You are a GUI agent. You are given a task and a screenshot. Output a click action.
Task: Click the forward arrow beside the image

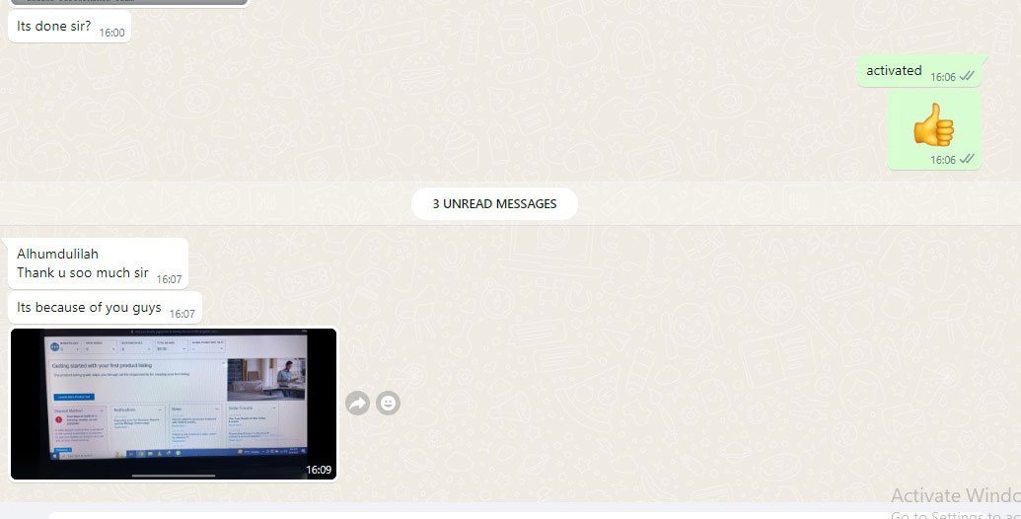coord(357,403)
